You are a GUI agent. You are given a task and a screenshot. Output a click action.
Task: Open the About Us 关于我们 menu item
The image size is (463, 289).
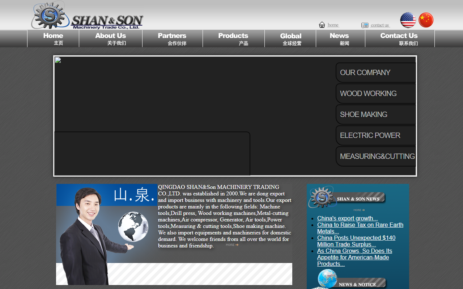click(x=111, y=39)
